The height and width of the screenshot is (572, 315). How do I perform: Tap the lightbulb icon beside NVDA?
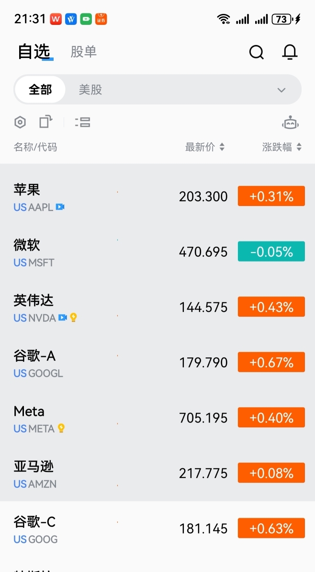pyautogui.click(x=73, y=317)
